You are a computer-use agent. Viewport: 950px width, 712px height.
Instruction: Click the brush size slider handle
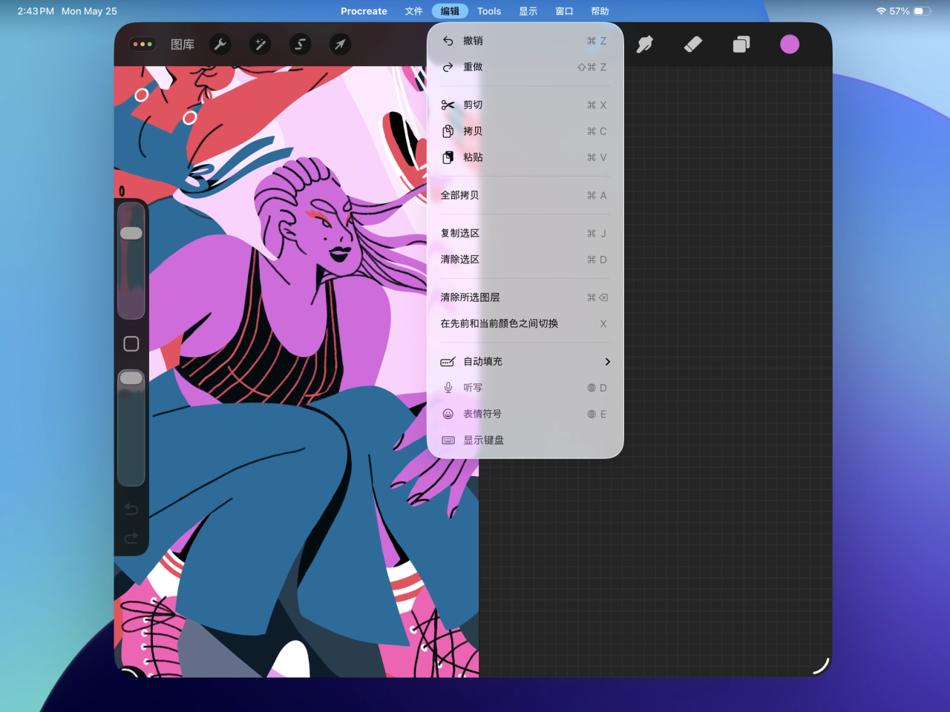131,233
